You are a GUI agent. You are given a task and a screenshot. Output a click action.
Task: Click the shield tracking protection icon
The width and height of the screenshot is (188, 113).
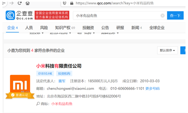click(65, 3)
